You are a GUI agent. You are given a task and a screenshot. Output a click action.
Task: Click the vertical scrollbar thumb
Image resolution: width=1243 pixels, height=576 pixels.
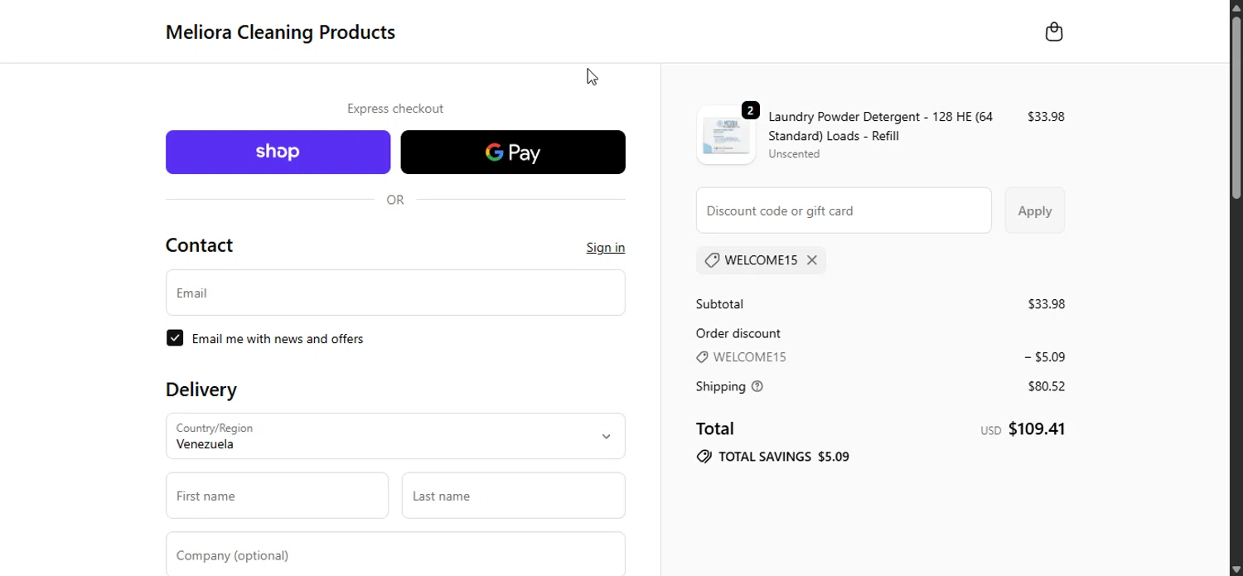tap(1236, 108)
